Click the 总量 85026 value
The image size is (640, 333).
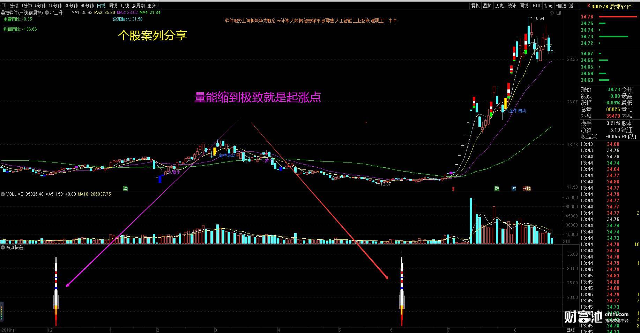pyautogui.click(x=613, y=109)
